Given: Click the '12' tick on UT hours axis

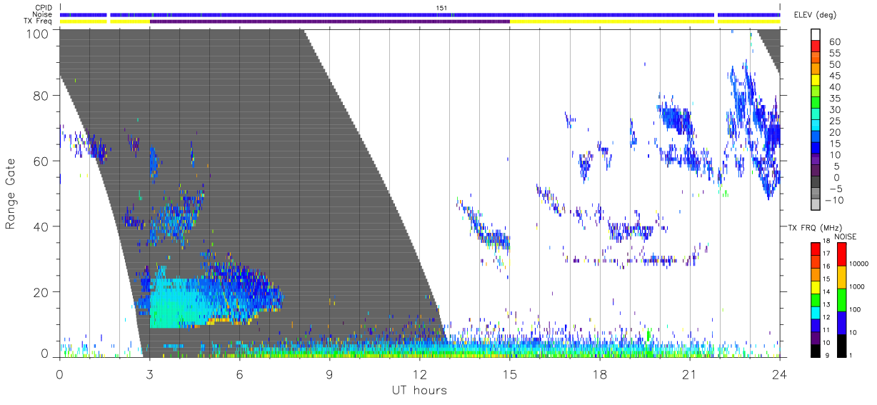Looking at the screenshot, I should tap(419, 374).
